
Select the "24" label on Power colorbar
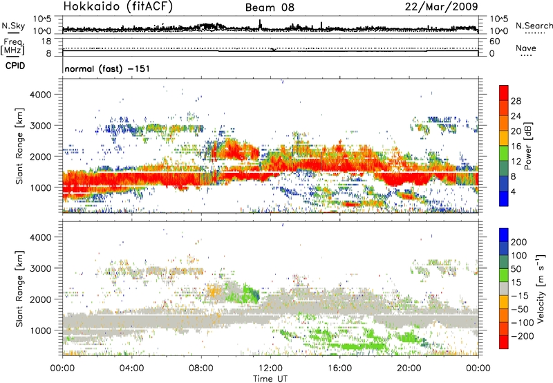516,116
